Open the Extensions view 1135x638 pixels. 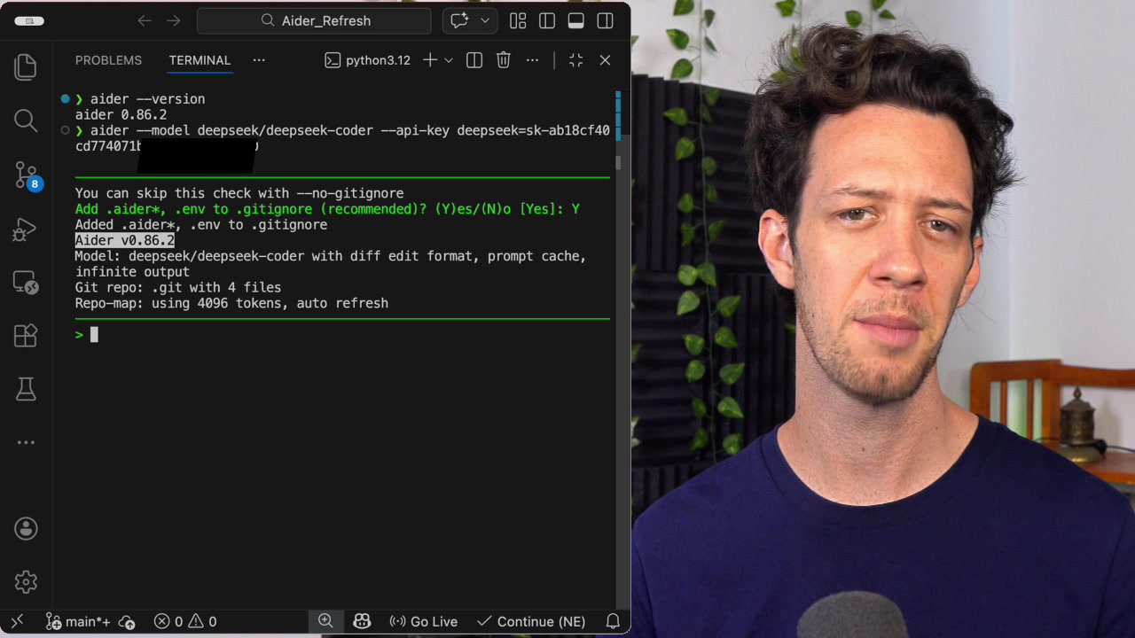[x=26, y=335]
